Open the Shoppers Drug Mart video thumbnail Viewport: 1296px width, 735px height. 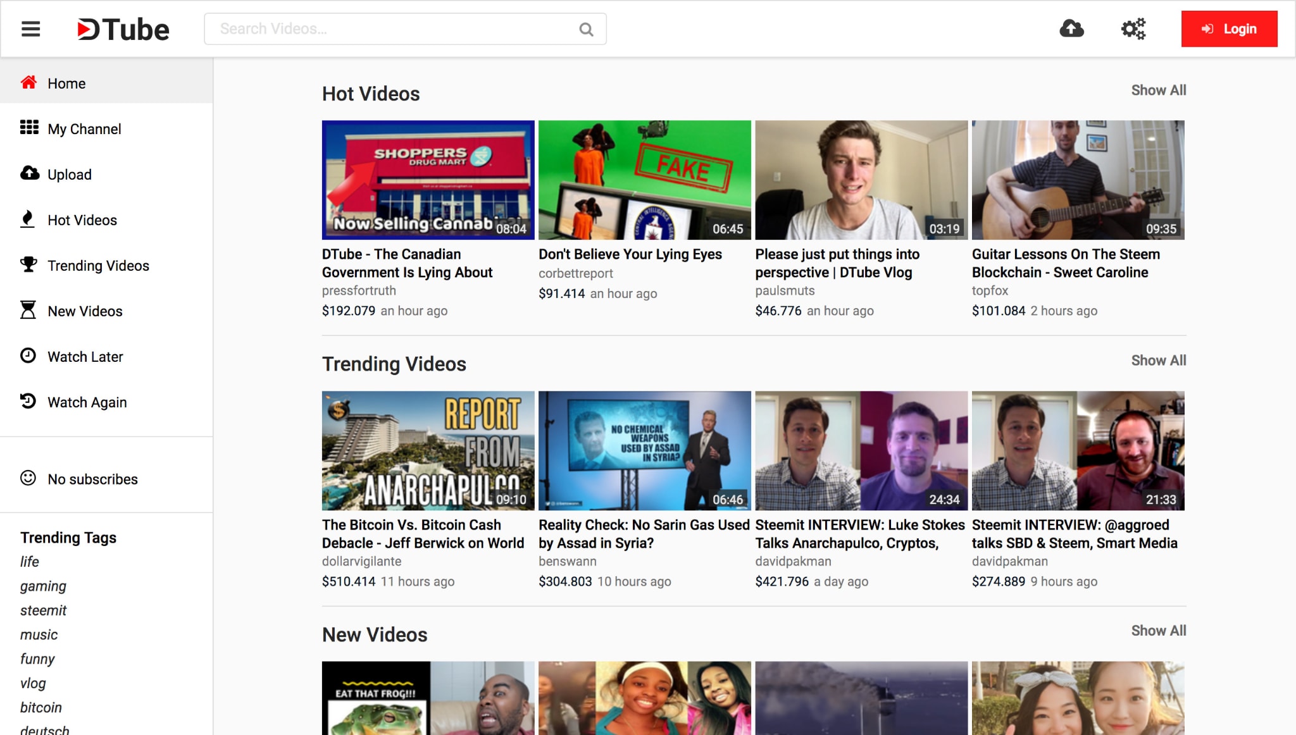[x=428, y=180]
